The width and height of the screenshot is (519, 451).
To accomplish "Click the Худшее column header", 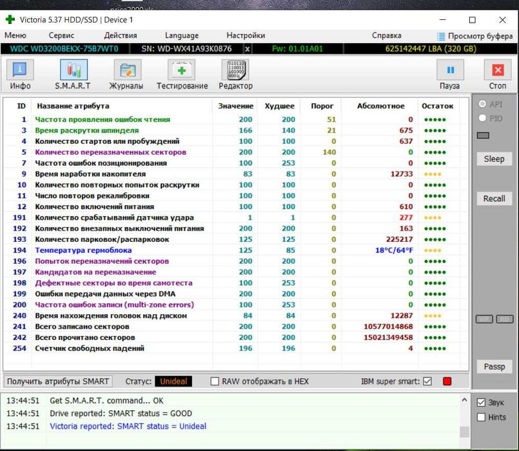I will tap(279, 106).
